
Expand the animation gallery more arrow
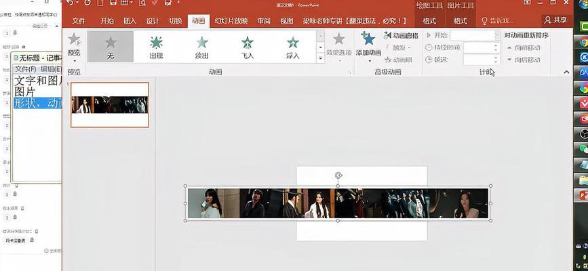(x=321, y=58)
